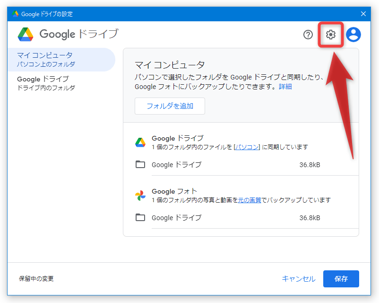Open the account profile avatar
This screenshot has height=303, width=379.
pyautogui.click(x=353, y=35)
